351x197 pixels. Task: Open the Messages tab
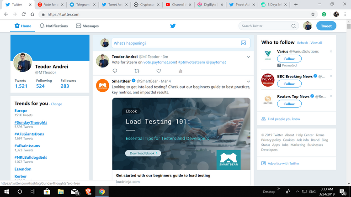[87, 26]
